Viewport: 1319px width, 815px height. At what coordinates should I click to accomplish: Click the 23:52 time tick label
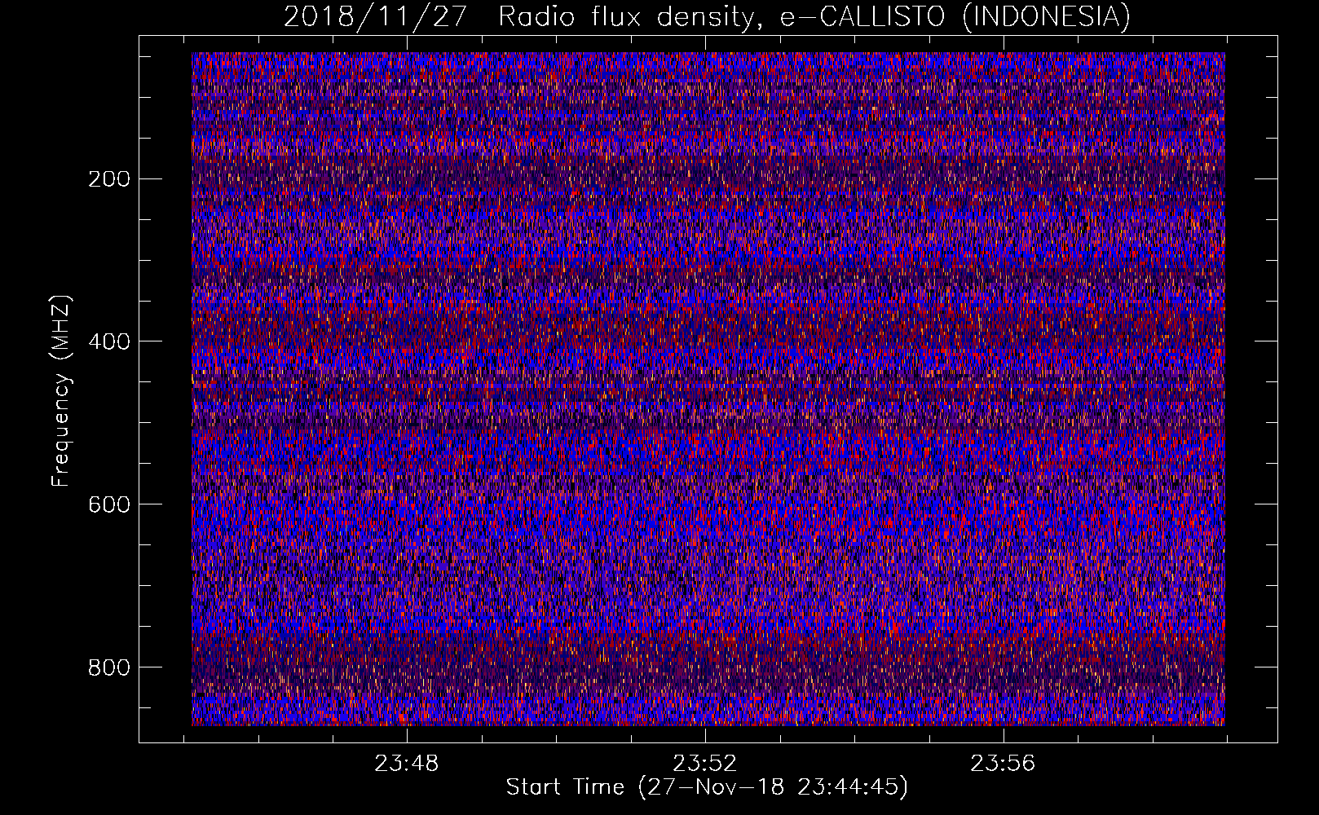[705, 764]
